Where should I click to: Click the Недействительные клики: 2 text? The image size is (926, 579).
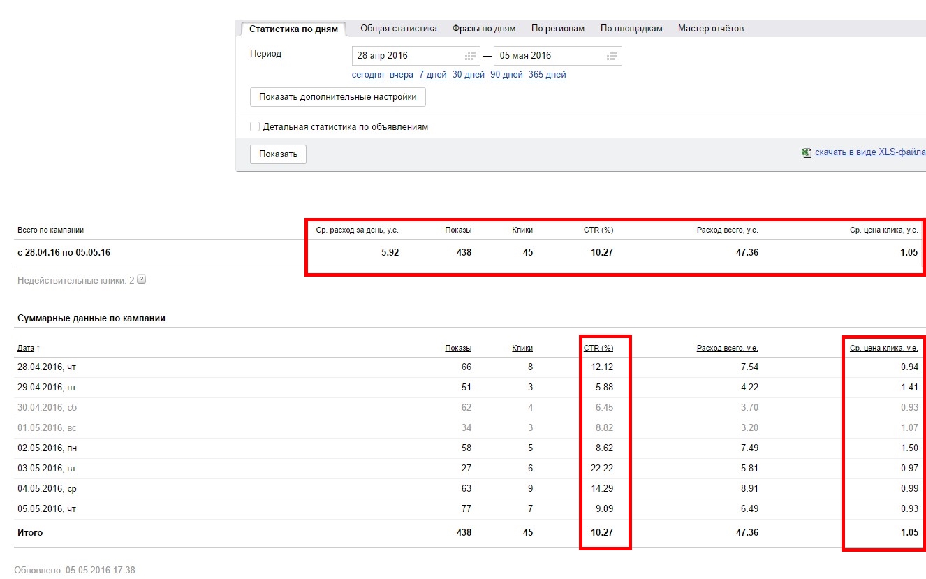click(x=75, y=280)
